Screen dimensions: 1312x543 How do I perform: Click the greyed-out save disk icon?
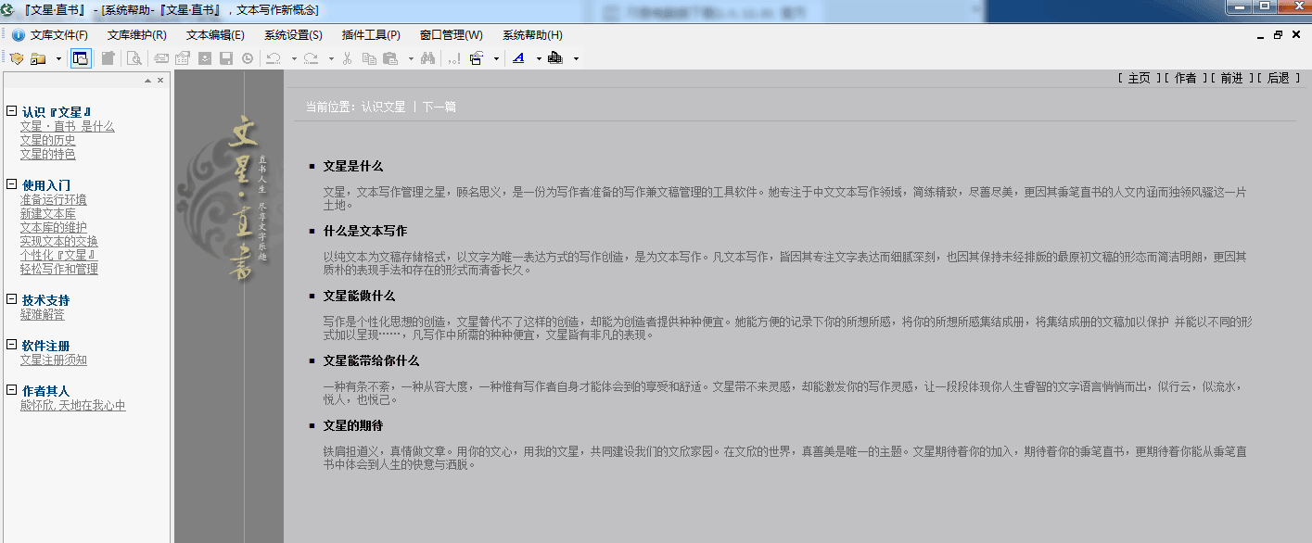[x=225, y=58]
